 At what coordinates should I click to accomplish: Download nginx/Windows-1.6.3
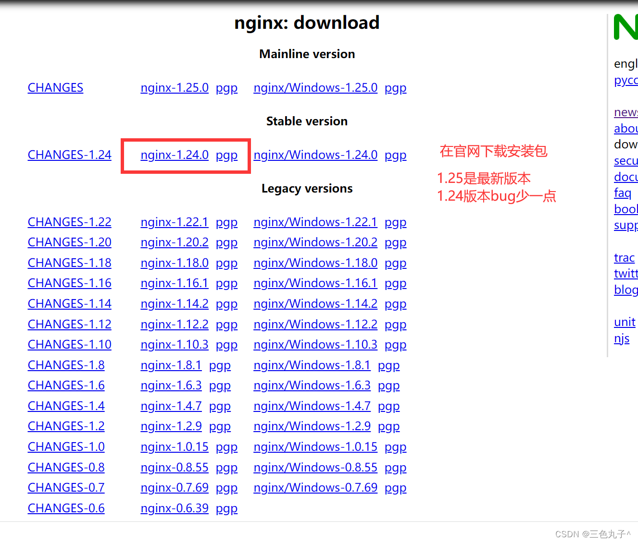[x=312, y=386]
